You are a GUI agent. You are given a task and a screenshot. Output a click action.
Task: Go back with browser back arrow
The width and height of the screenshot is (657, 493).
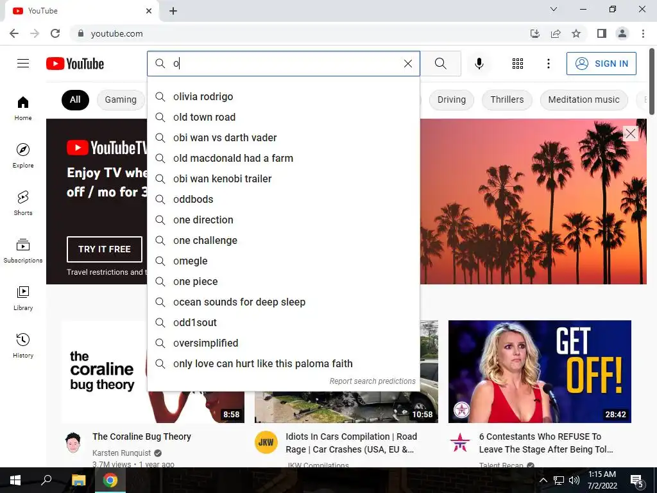[14, 33]
